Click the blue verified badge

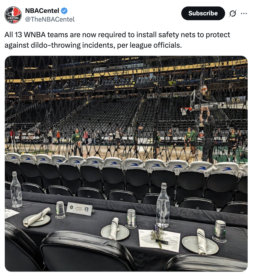click(64, 11)
